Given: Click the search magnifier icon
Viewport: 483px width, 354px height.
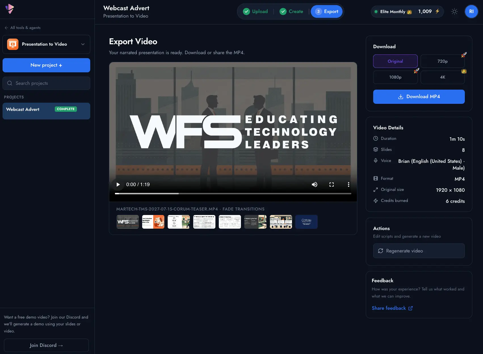Looking at the screenshot, I should 10,83.
